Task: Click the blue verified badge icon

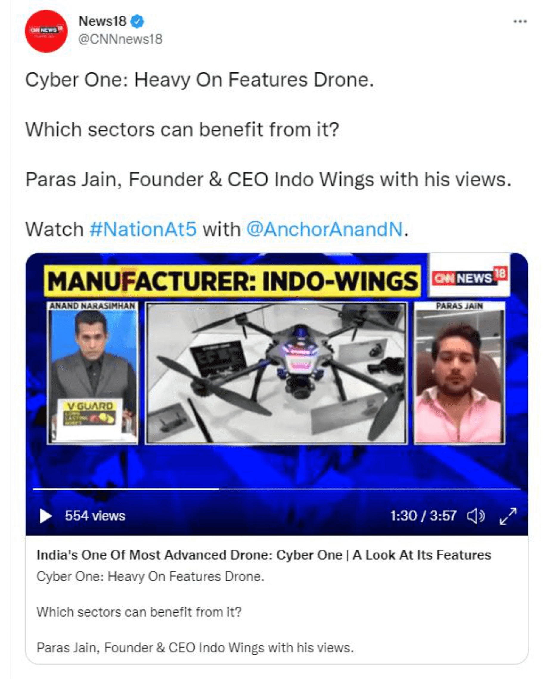Action: pos(137,21)
